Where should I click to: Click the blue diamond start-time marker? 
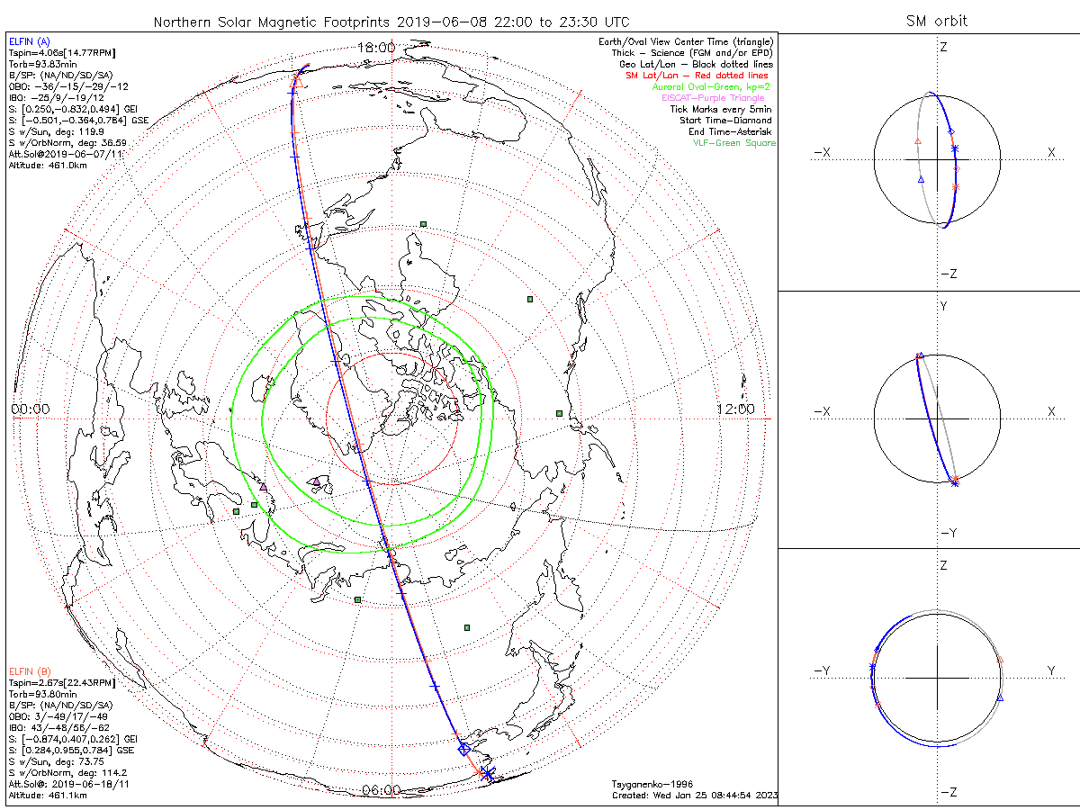[x=464, y=749]
